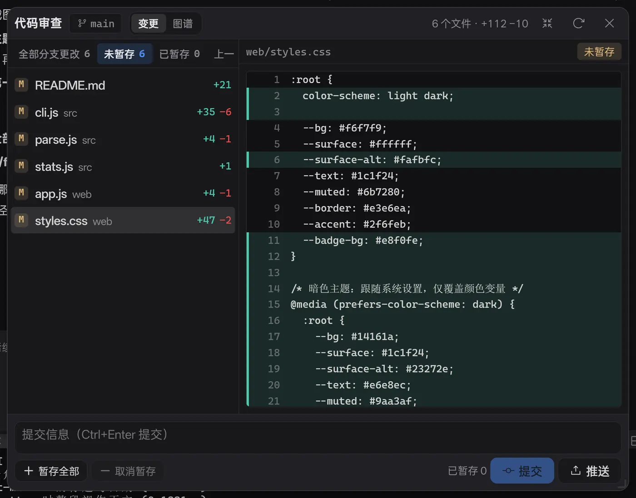Click the M status badge beside cli.js
Viewport: 636px width, 498px height.
21,111
